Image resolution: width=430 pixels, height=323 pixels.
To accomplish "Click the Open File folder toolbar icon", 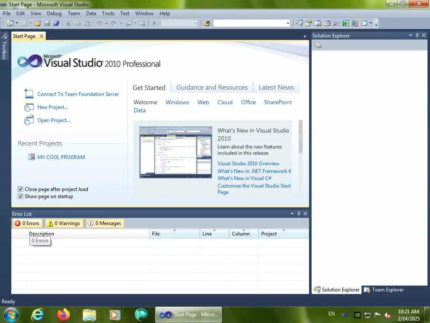I will point(38,24).
